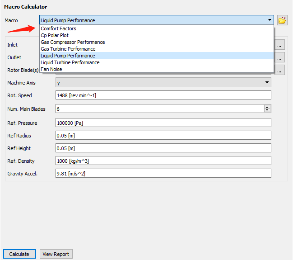The height and width of the screenshot is (260, 293).
Task: Decrease Num. Main Blades with down arrow
Action: point(267,111)
